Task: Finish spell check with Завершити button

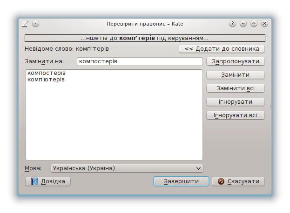Action: pos(181,181)
